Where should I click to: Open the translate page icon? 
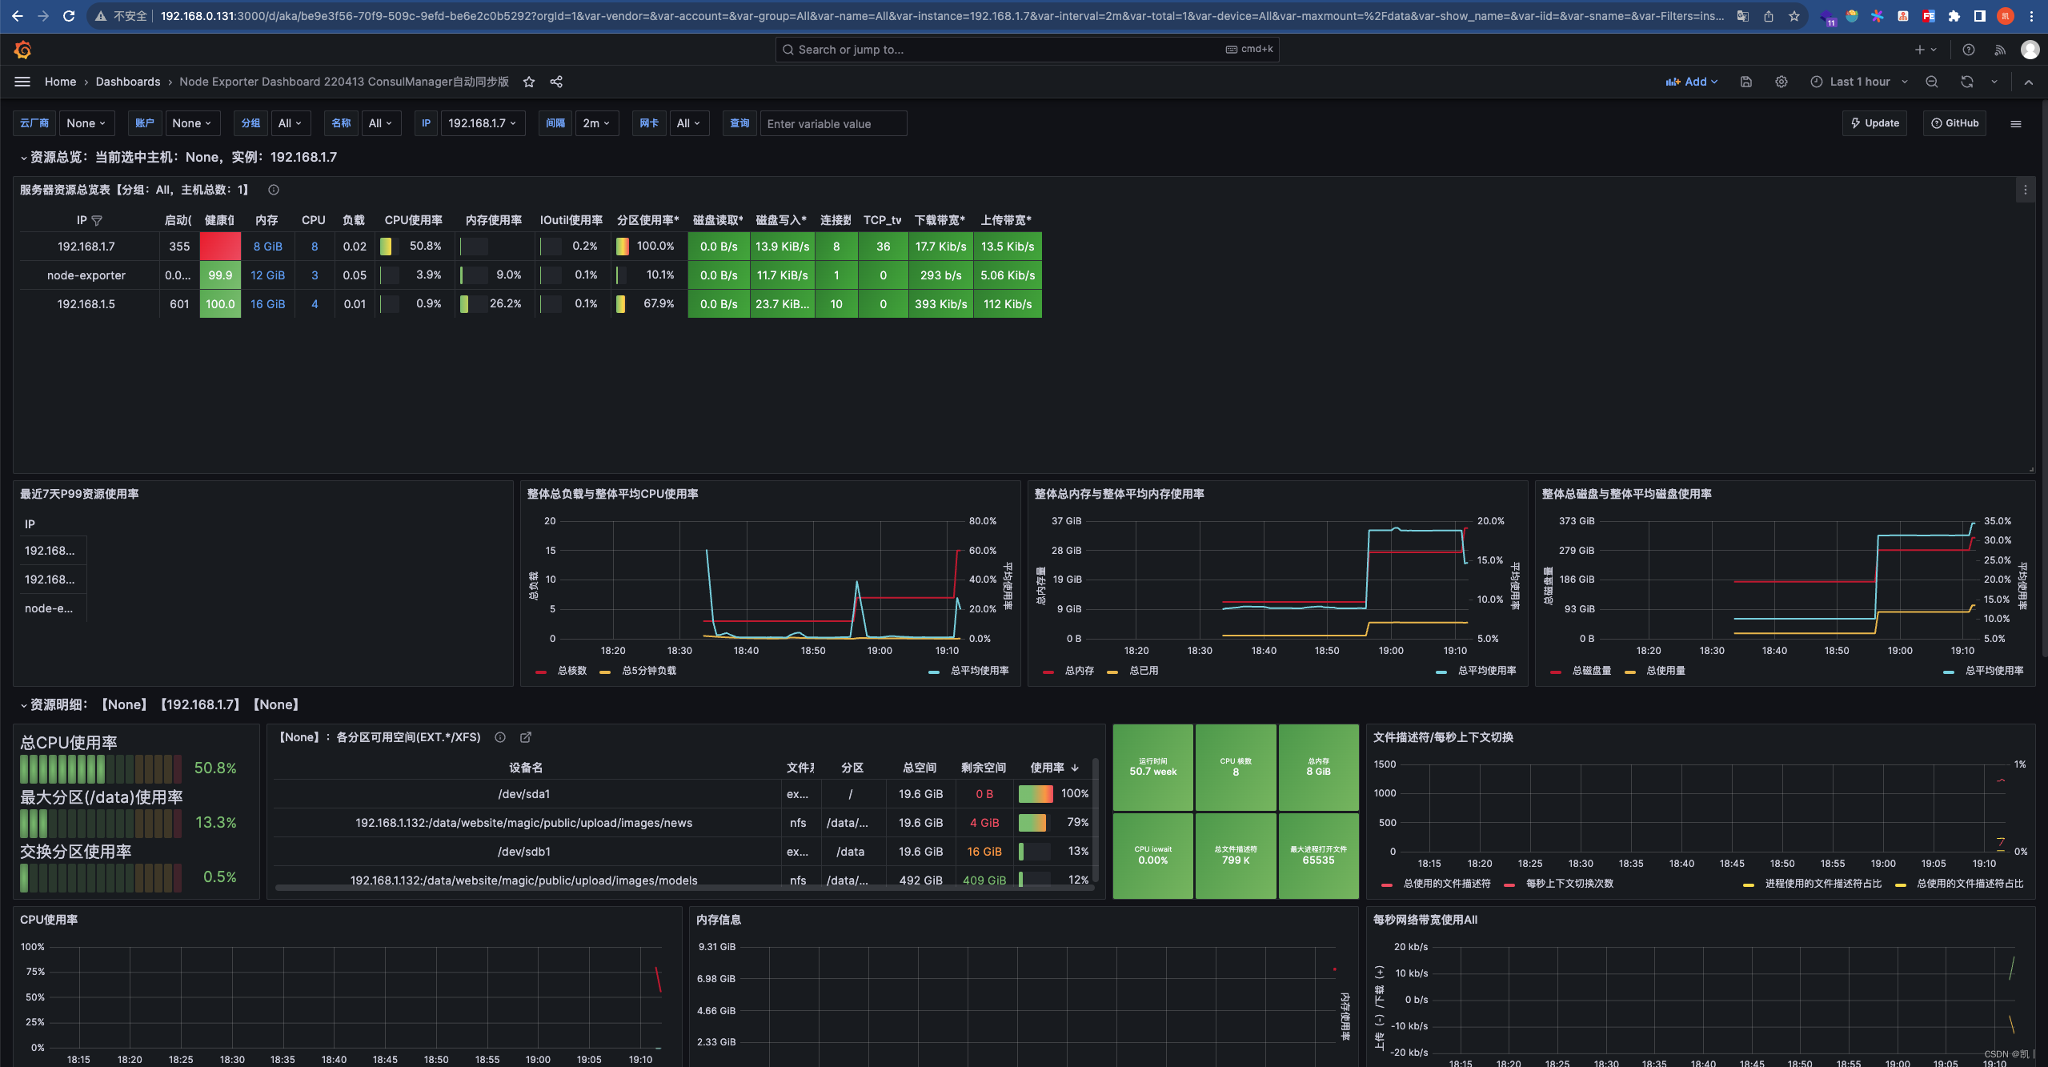[x=1743, y=16]
